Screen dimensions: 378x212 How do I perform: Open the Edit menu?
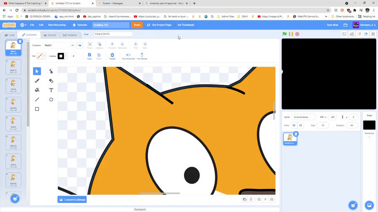click(41, 25)
